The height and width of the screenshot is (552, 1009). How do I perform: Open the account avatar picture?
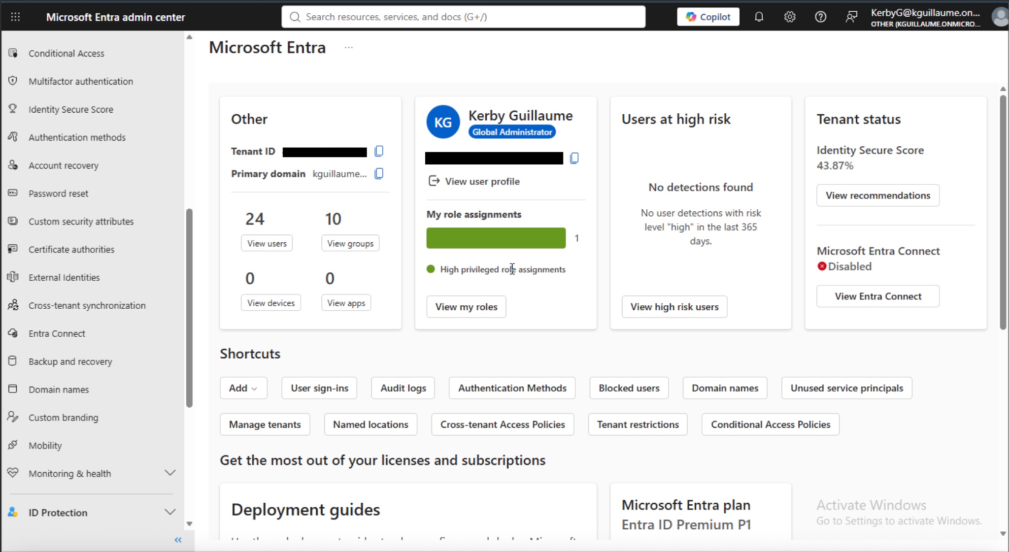click(1000, 17)
